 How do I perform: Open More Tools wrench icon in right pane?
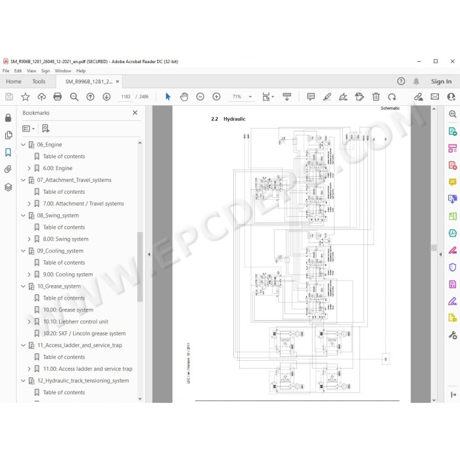coord(452,334)
